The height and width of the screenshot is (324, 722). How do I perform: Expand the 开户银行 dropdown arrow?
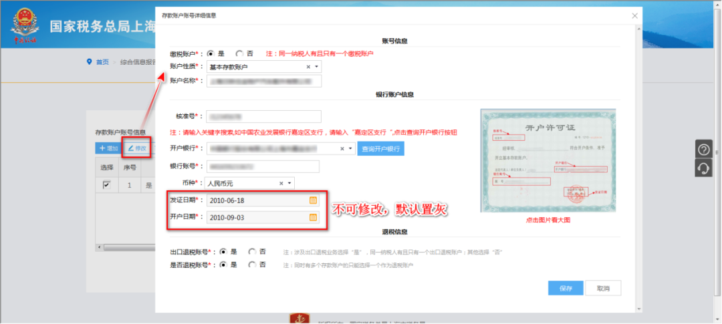tap(349, 149)
